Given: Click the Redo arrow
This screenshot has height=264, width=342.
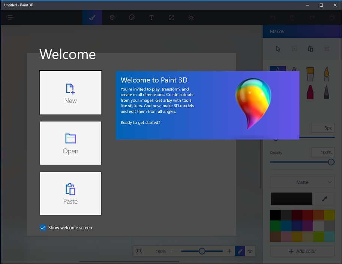Looking at the screenshot, I should 312,17.
